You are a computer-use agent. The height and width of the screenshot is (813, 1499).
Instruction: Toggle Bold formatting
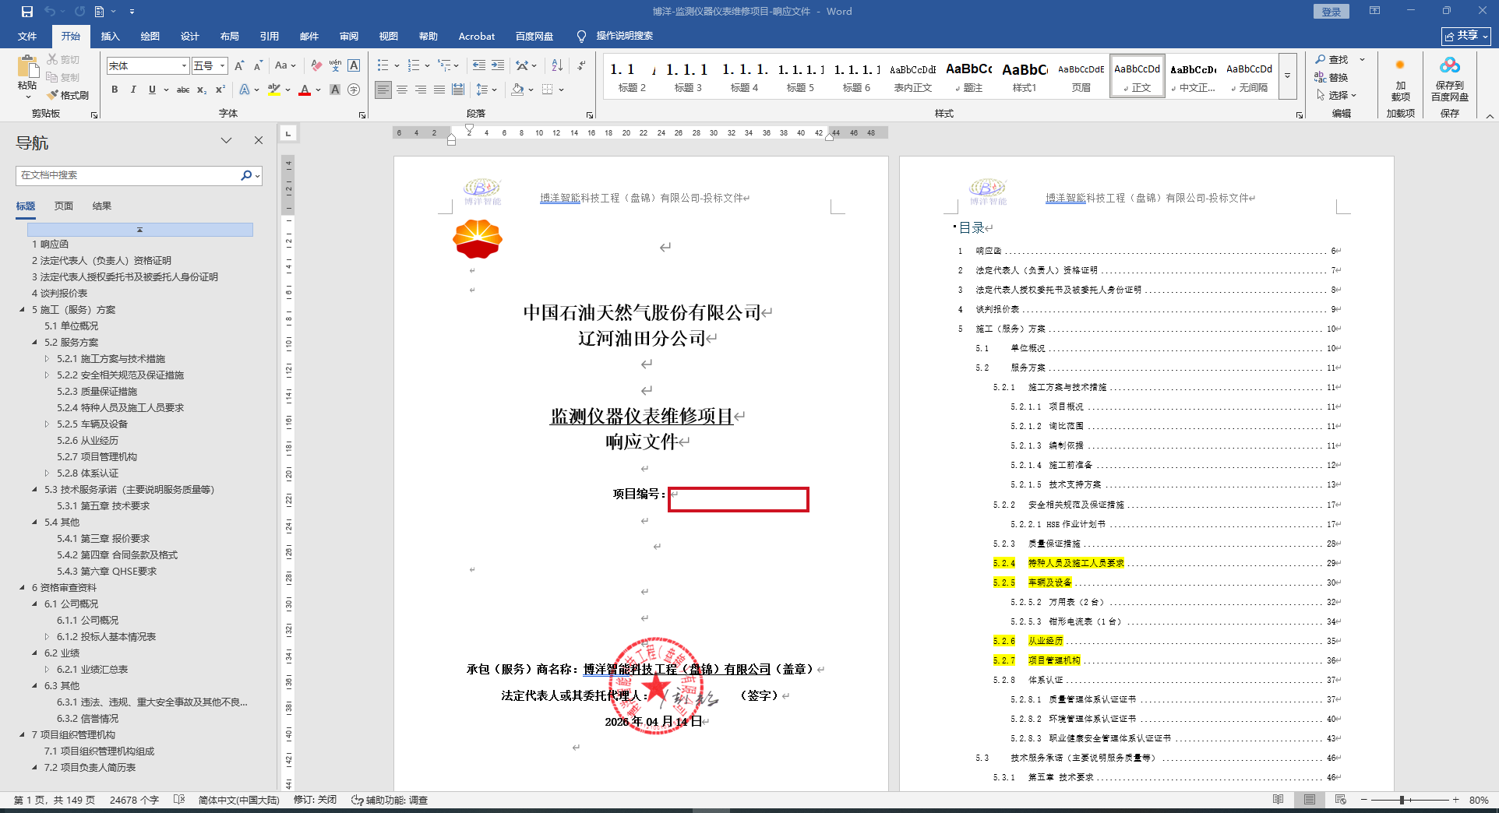tap(115, 90)
